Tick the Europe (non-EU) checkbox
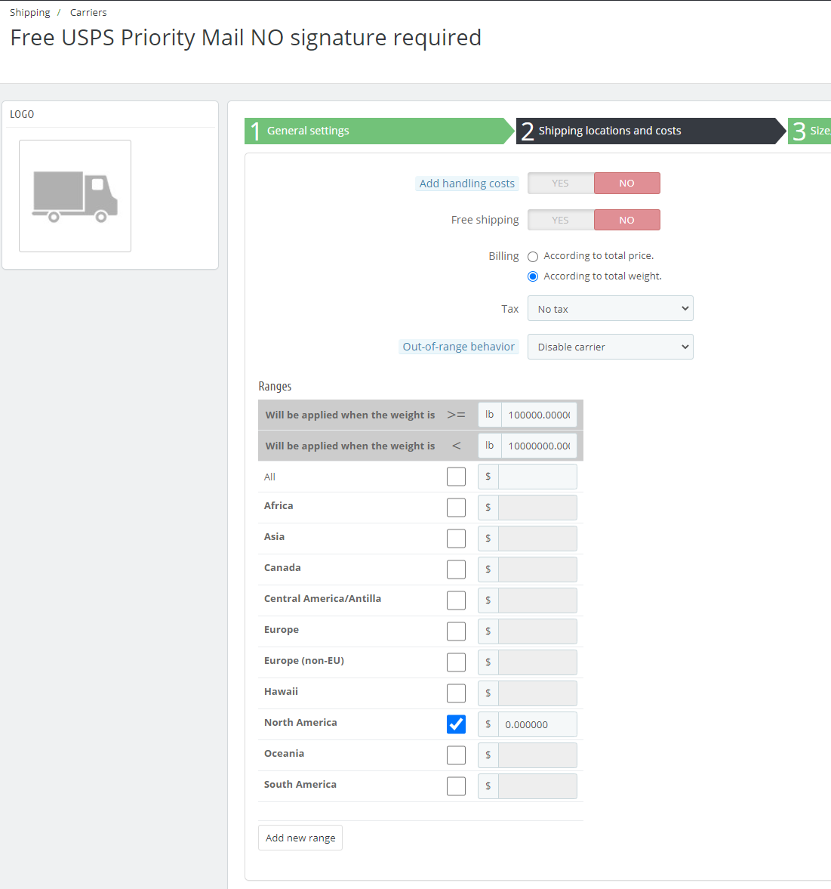 click(456, 662)
